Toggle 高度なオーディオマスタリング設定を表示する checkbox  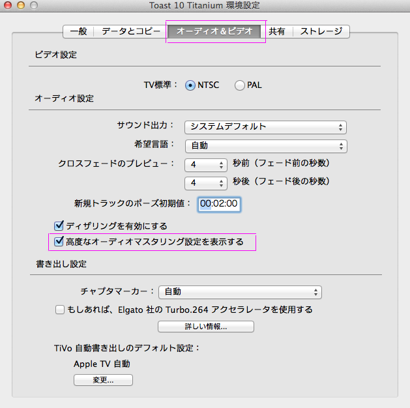(59, 241)
